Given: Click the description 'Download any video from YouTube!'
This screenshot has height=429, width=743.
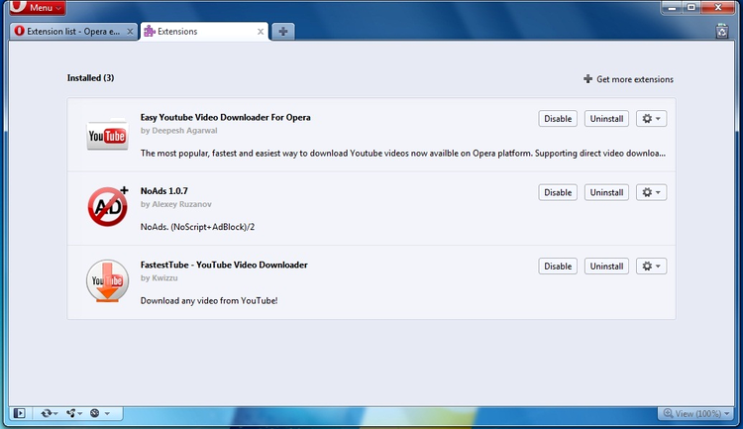Looking at the screenshot, I should [209, 300].
